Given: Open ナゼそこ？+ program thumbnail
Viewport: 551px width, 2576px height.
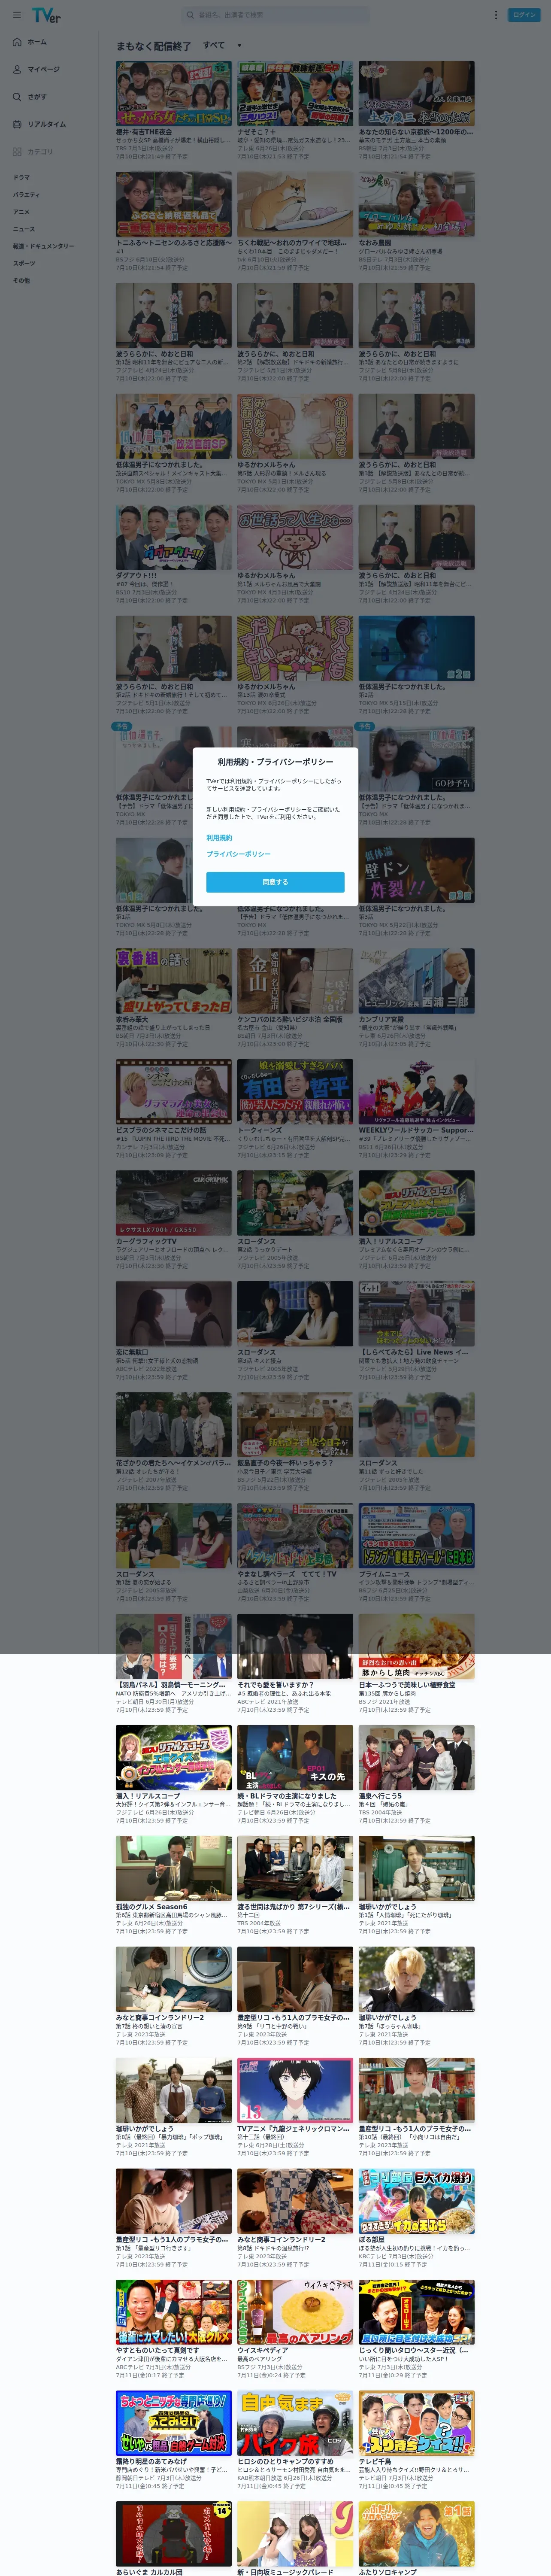Looking at the screenshot, I should pos(295,93).
